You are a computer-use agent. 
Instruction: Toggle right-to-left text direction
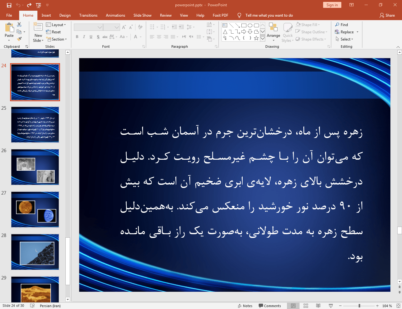point(191,37)
